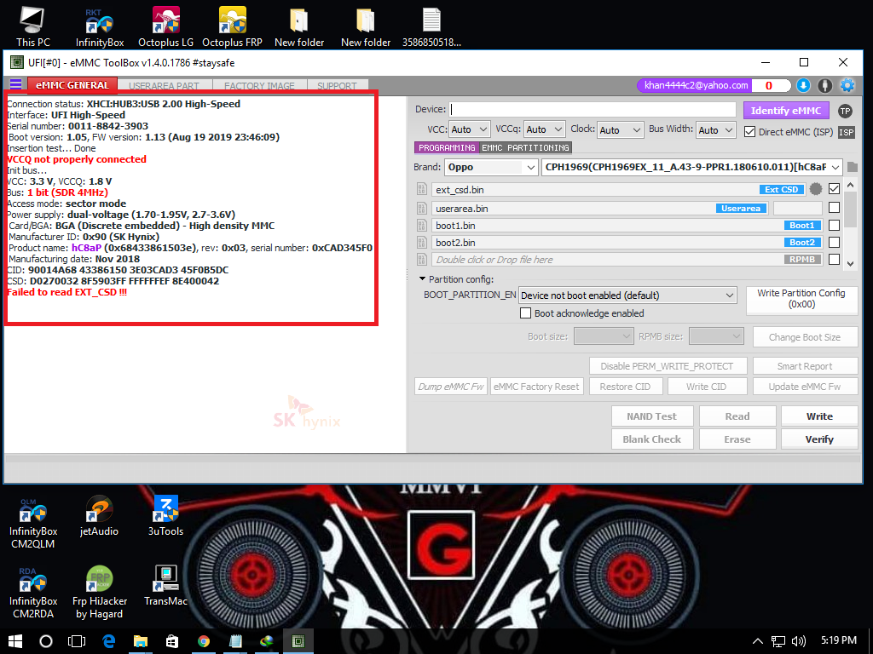Switch to SUPPORT tab
The width and height of the screenshot is (873, 654).
[x=337, y=86]
